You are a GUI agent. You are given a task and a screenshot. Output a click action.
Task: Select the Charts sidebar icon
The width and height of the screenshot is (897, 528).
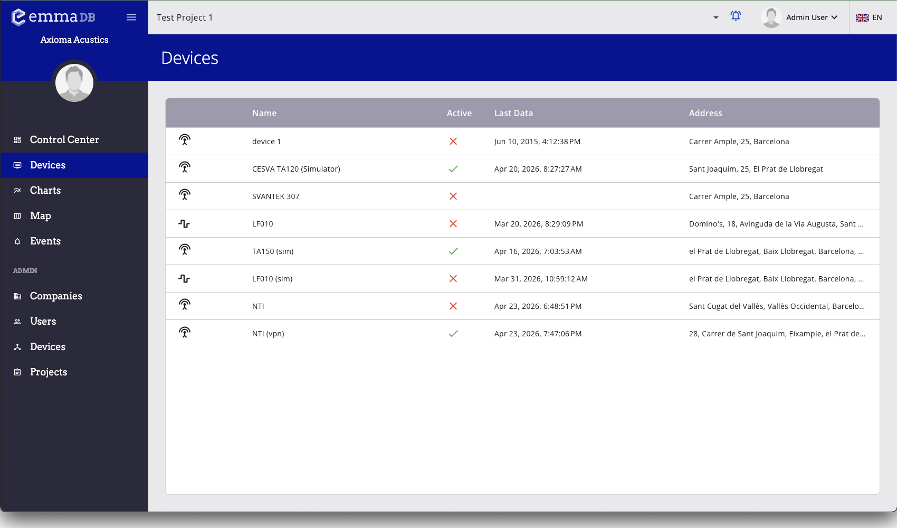tap(17, 190)
